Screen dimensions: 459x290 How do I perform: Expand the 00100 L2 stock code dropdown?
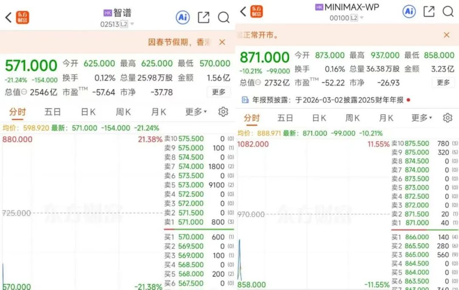pyautogui.click(x=362, y=18)
